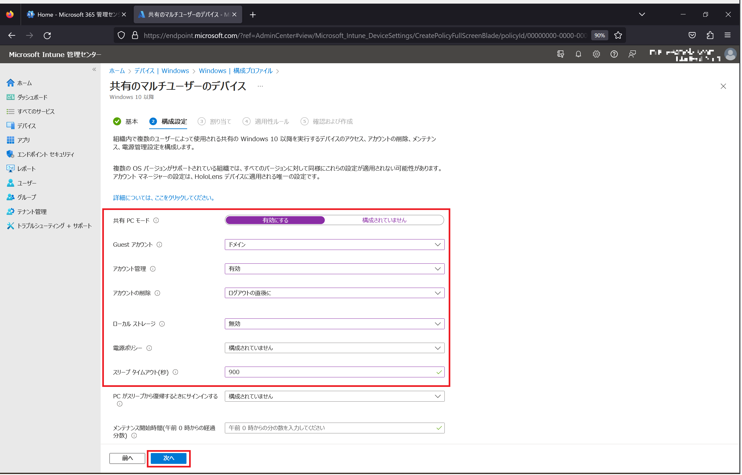Open the ellipsis menu beside page title
742x475 pixels.
point(261,86)
